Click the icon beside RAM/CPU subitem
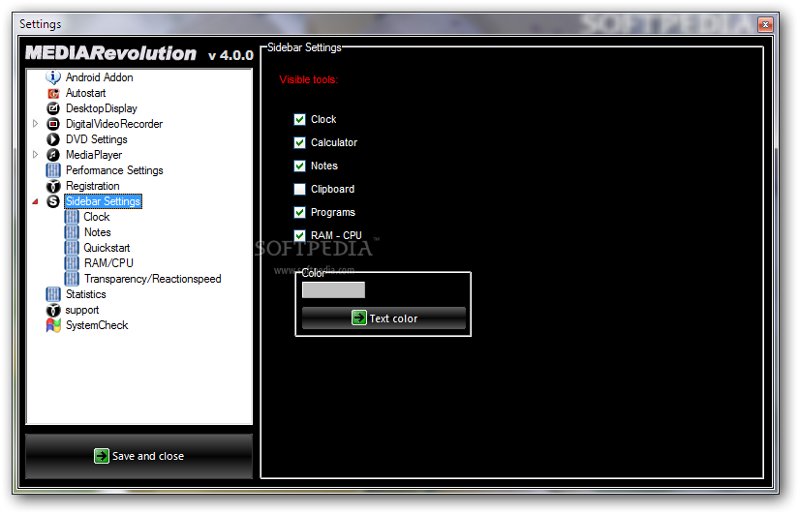Viewport: 799px width, 514px height. 72,263
